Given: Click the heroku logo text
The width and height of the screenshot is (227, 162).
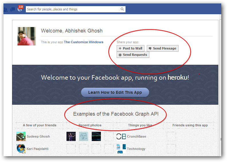Looking at the screenshot, I should pos(177,77).
